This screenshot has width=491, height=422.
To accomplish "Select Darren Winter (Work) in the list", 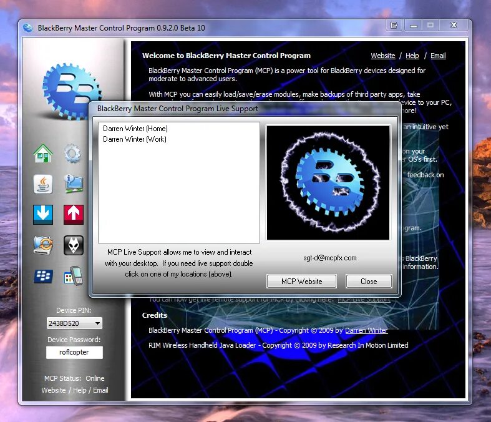I will [x=135, y=139].
